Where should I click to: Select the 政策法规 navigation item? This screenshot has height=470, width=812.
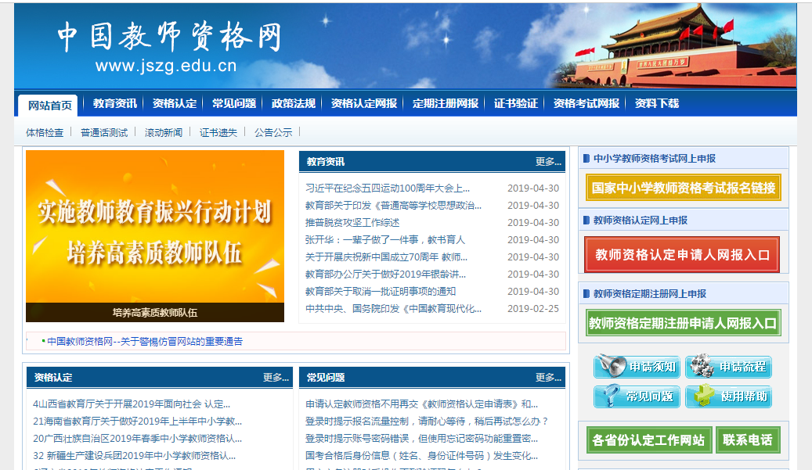click(294, 103)
